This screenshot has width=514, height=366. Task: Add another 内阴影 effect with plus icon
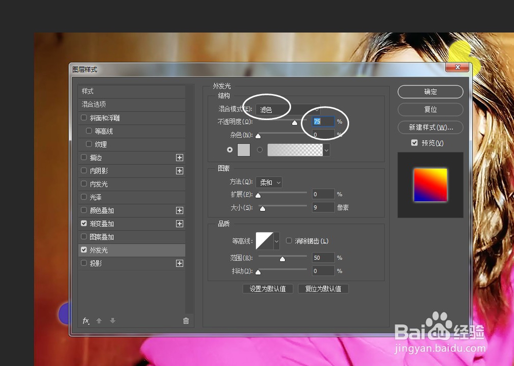point(179,171)
